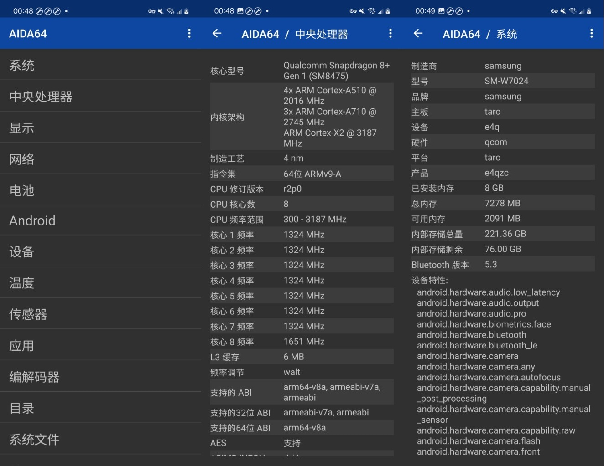604x466 pixels.
Task: Open the 目录 menu entry
Action: point(100,408)
